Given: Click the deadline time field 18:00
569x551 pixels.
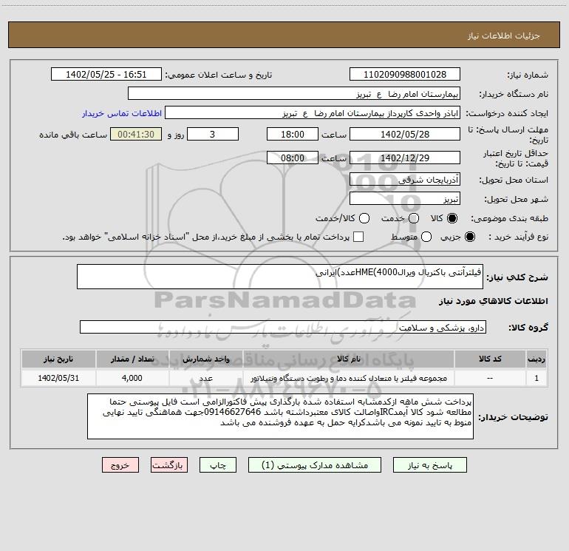Looking at the screenshot, I should point(293,134).
